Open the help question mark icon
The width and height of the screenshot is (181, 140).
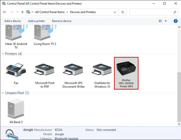175,21
